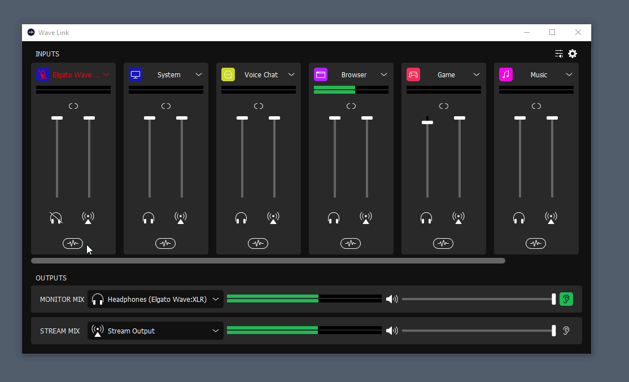
Task: Unmute Elgato Wave headphone monitor output
Action: pos(56,218)
